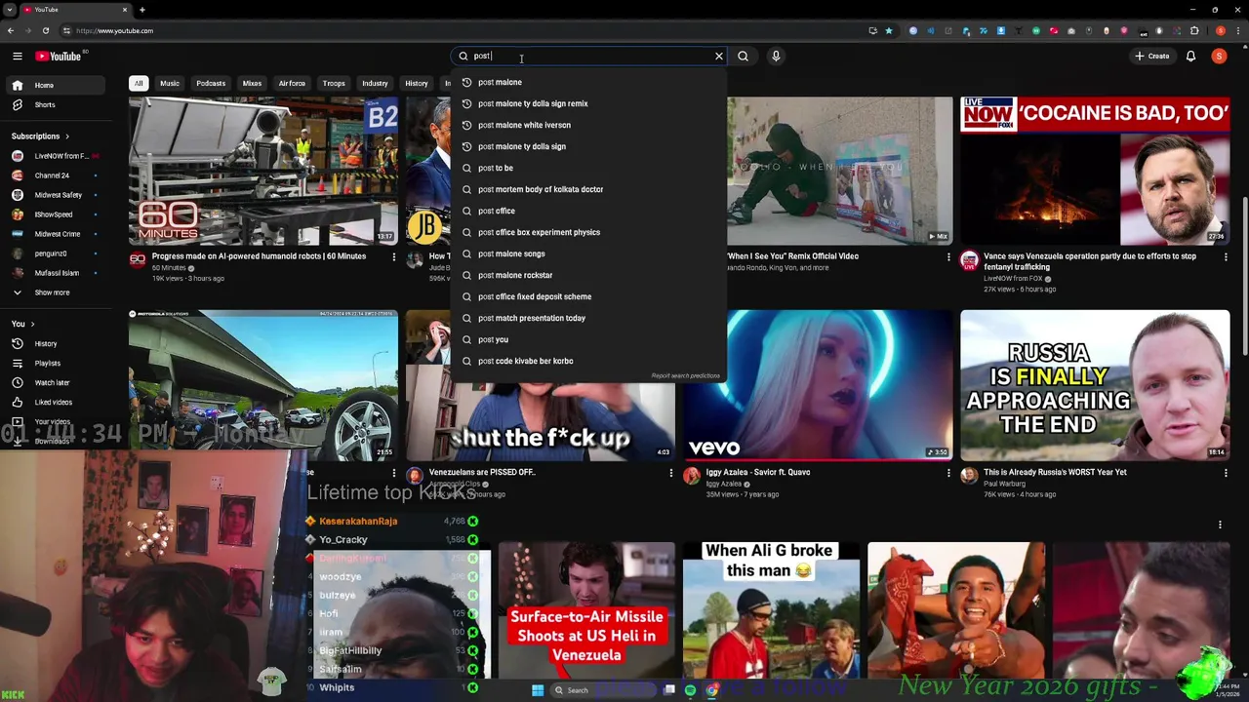Click inside the YouTube search field
The width and height of the screenshot is (1249, 702).
(x=590, y=57)
